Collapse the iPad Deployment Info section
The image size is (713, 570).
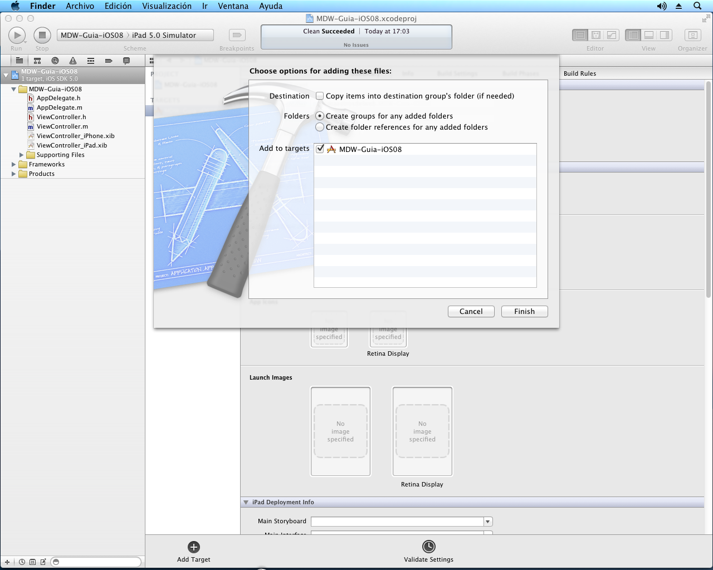pyautogui.click(x=246, y=502)
